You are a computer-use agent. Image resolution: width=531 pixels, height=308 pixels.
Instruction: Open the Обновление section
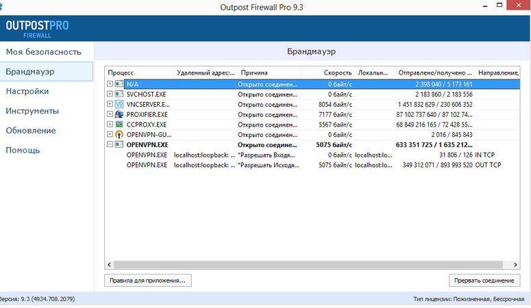point(30,131)
